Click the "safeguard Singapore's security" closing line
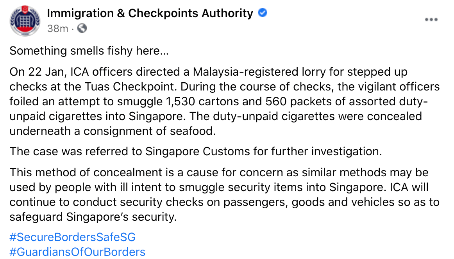This screenshot has width=454, height=259. point(93,216)
